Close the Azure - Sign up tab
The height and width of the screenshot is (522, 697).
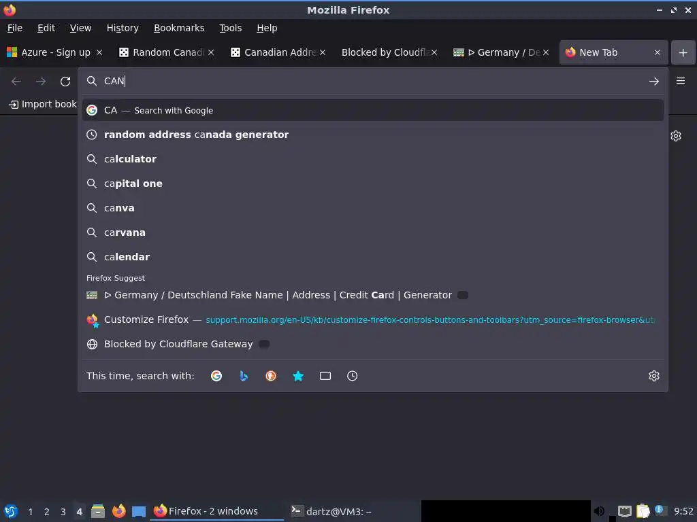[99, 52]
